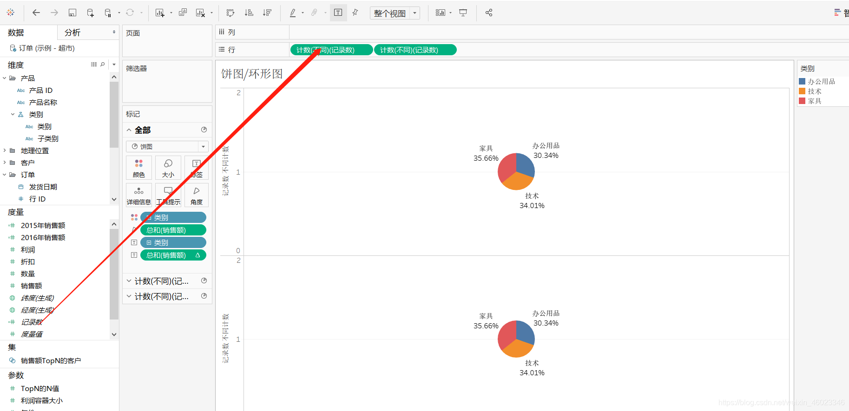The image size is (849, 411).
Task: Expand the 地理位置 folder
Action: (x=5, y=150)
